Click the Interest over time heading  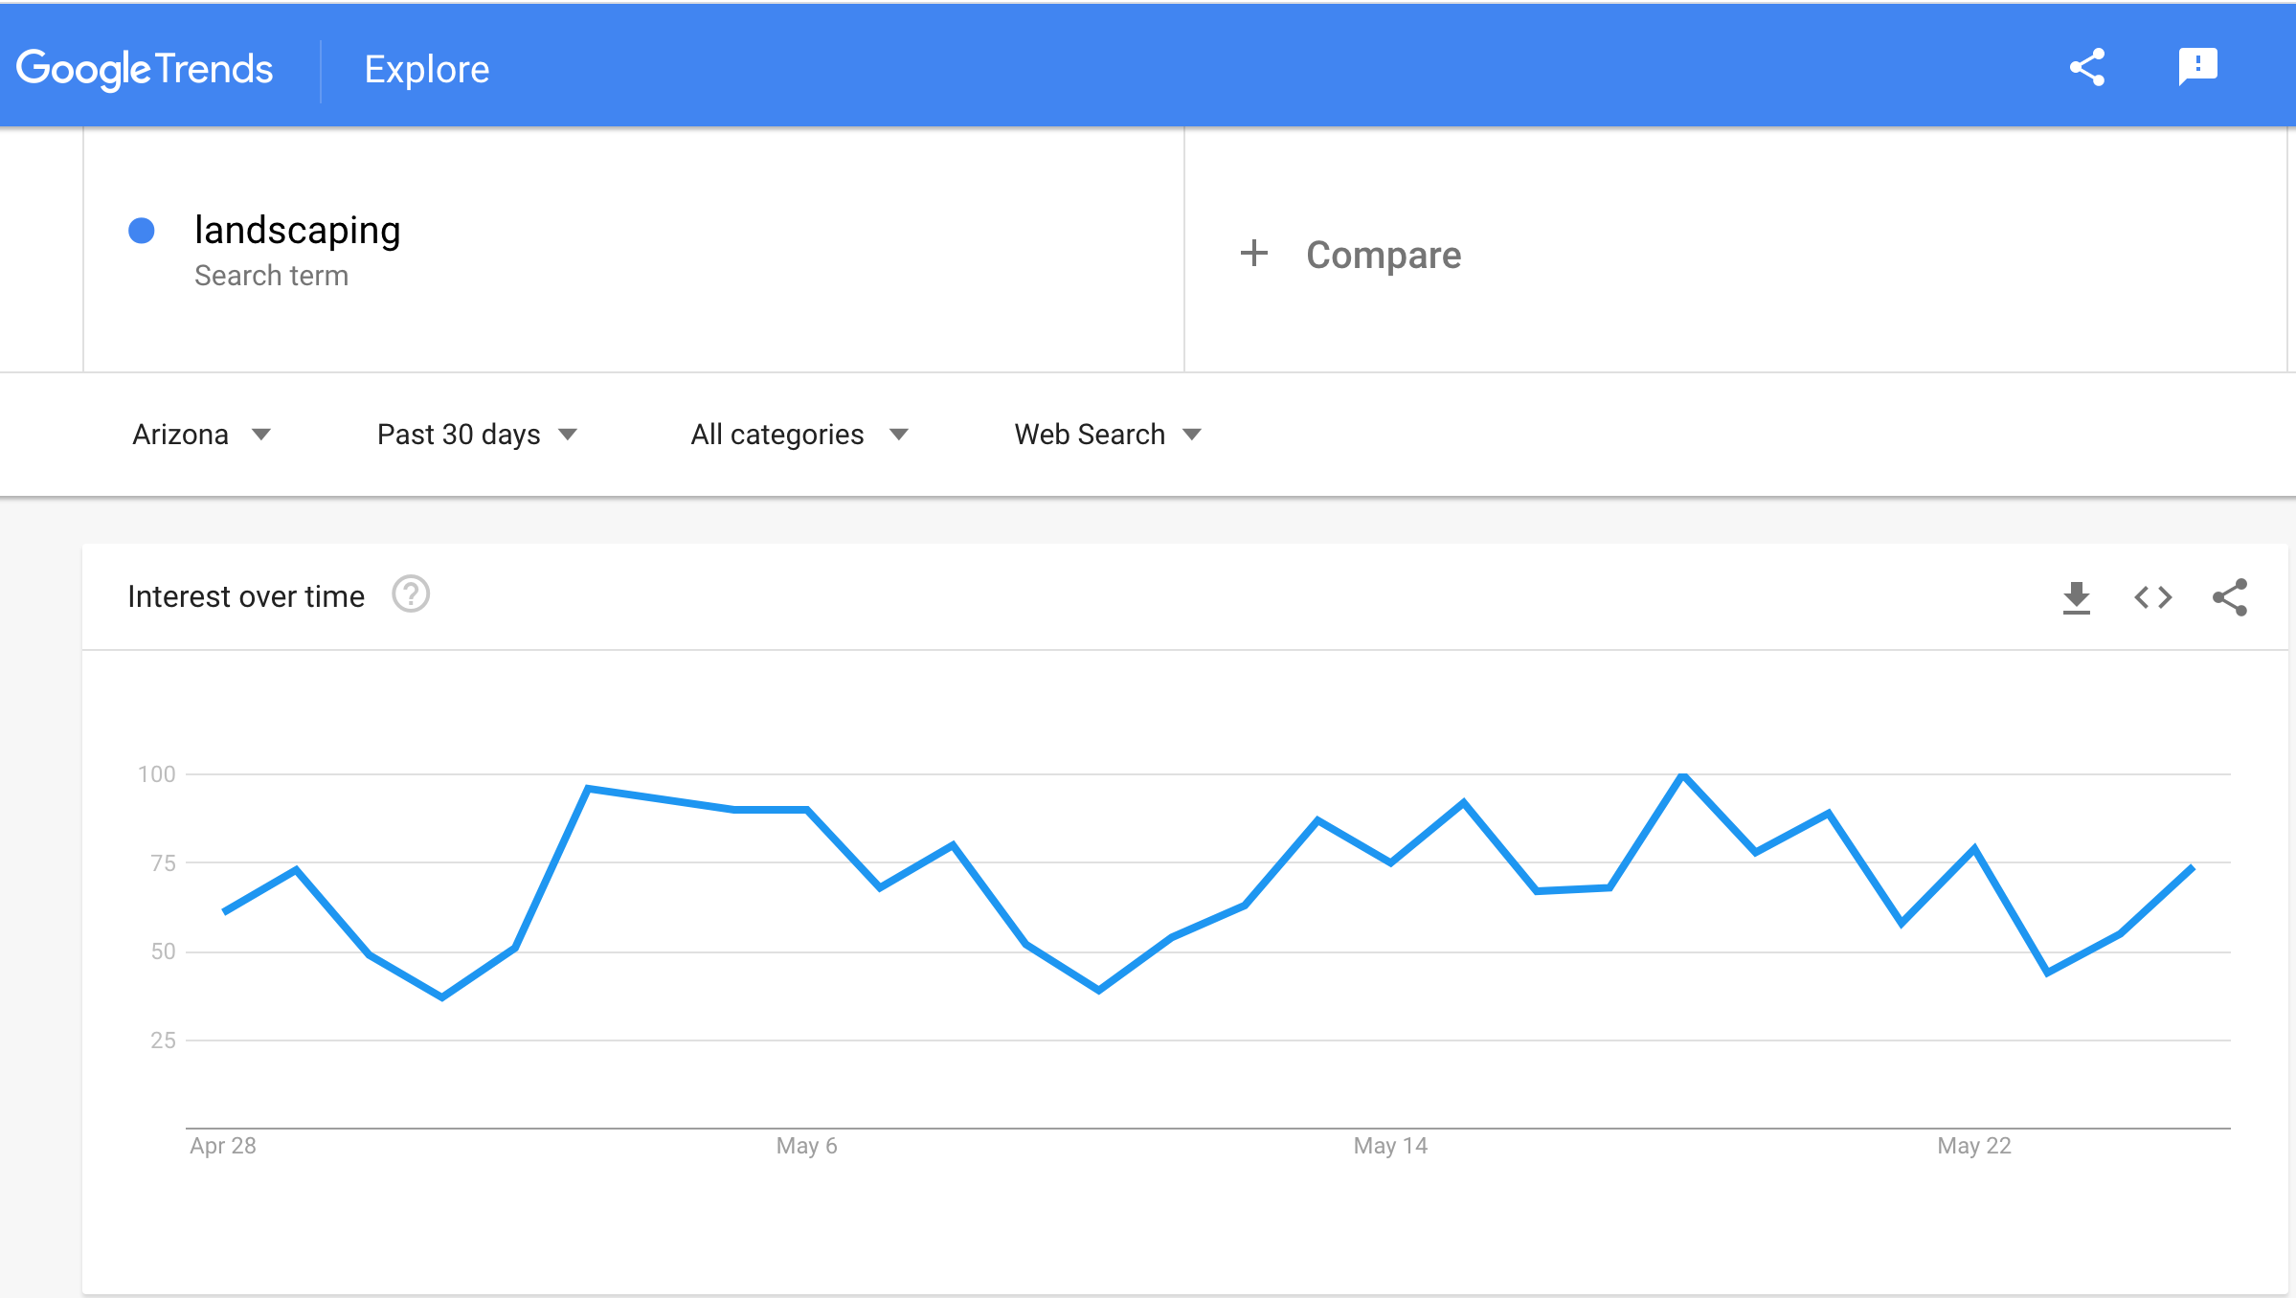pos(246,596)
